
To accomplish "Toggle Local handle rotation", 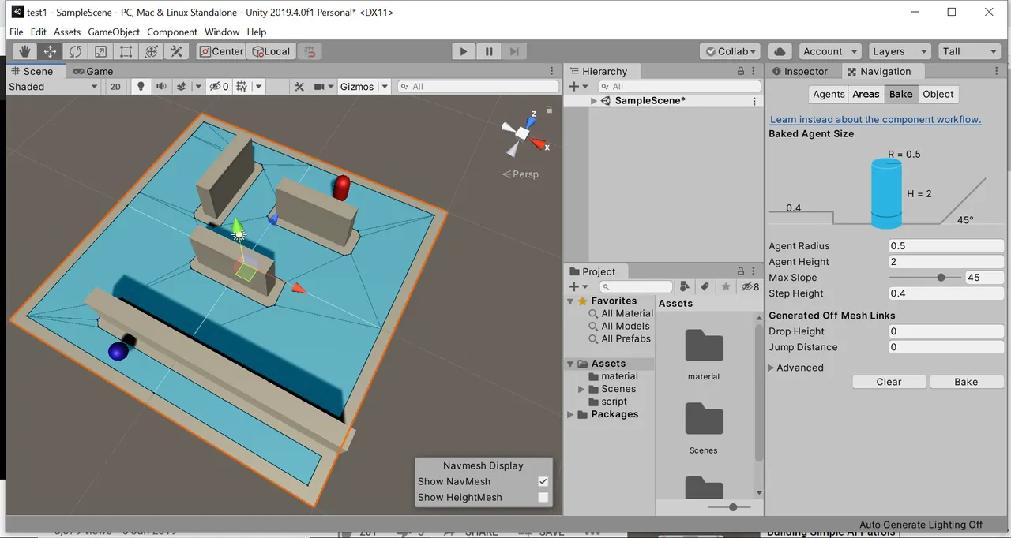I will [x=271, y=51].
